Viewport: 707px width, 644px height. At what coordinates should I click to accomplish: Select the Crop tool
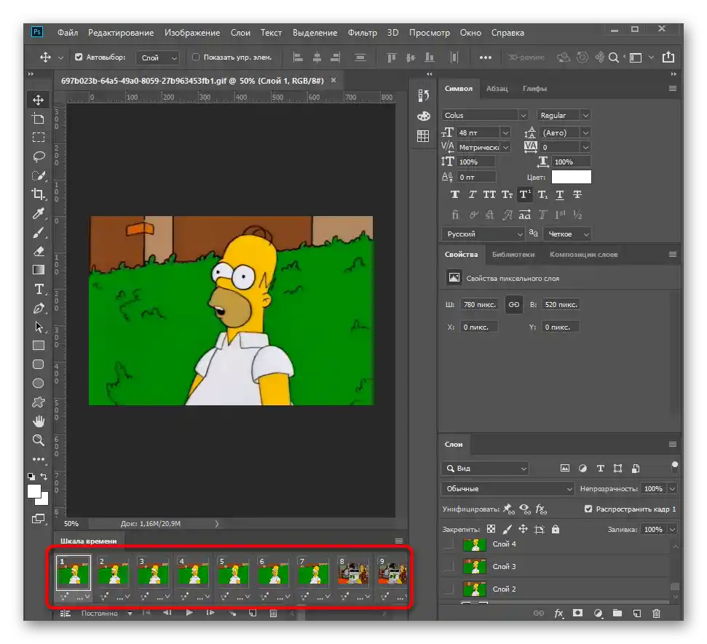[x=39, y=194]
